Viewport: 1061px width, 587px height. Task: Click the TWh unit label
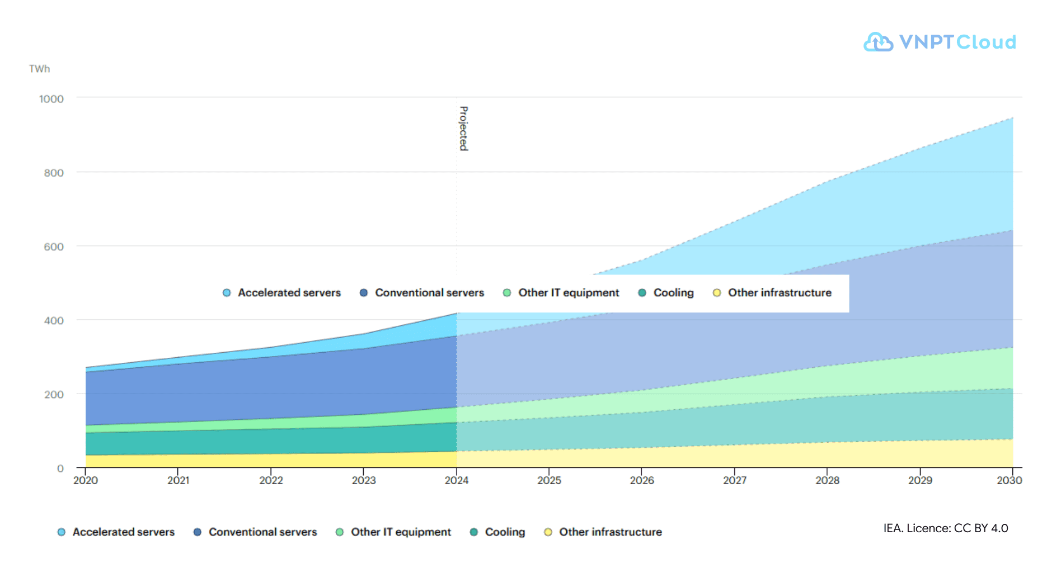click(40, 69)
